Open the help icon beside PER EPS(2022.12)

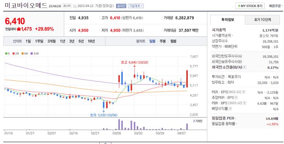[244, 92]
